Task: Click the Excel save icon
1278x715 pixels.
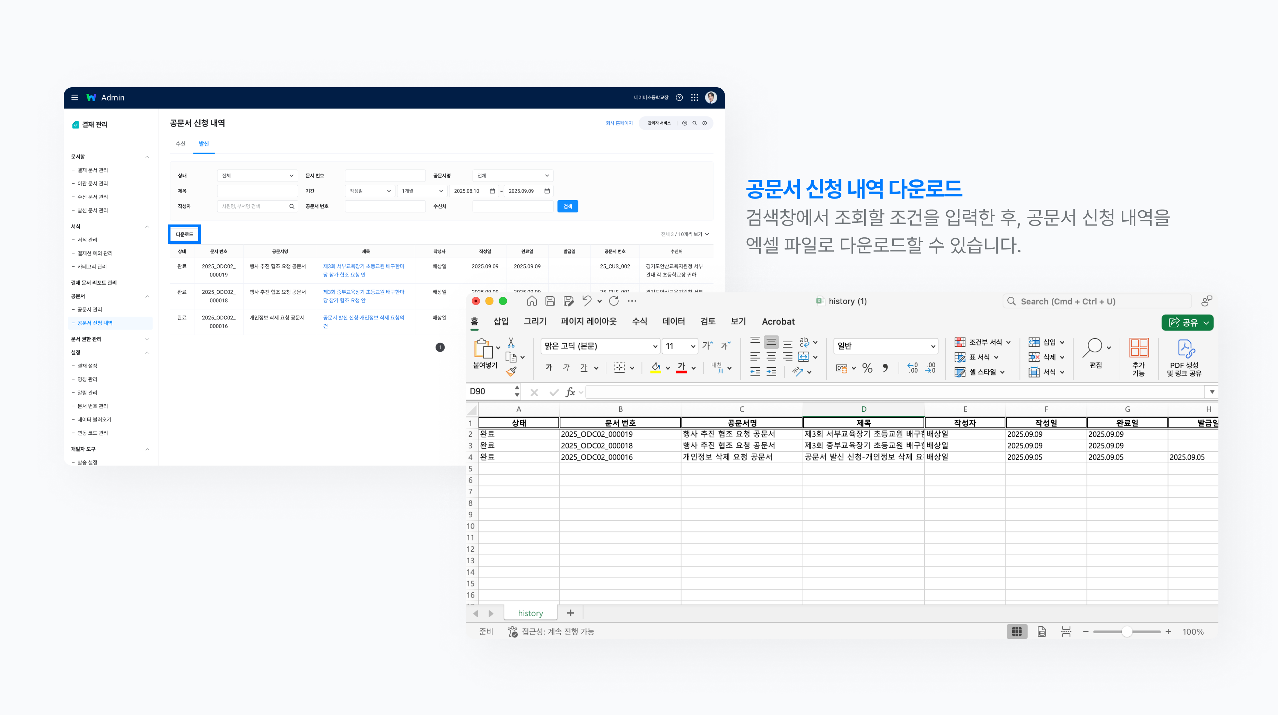Action: click(550, 301)
